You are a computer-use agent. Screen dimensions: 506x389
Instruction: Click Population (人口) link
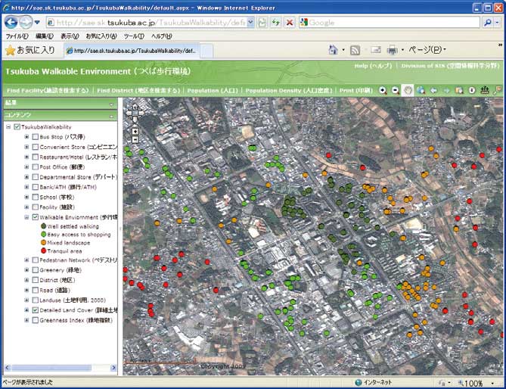(x=213, y=90)
